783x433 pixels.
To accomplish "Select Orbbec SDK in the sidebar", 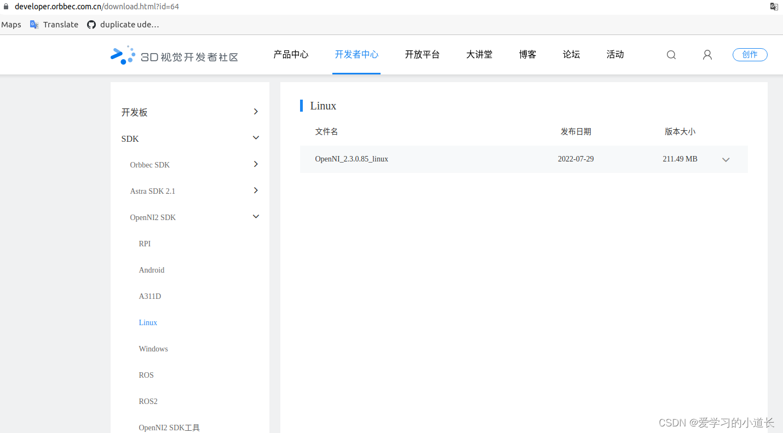I will click(149, 165).
